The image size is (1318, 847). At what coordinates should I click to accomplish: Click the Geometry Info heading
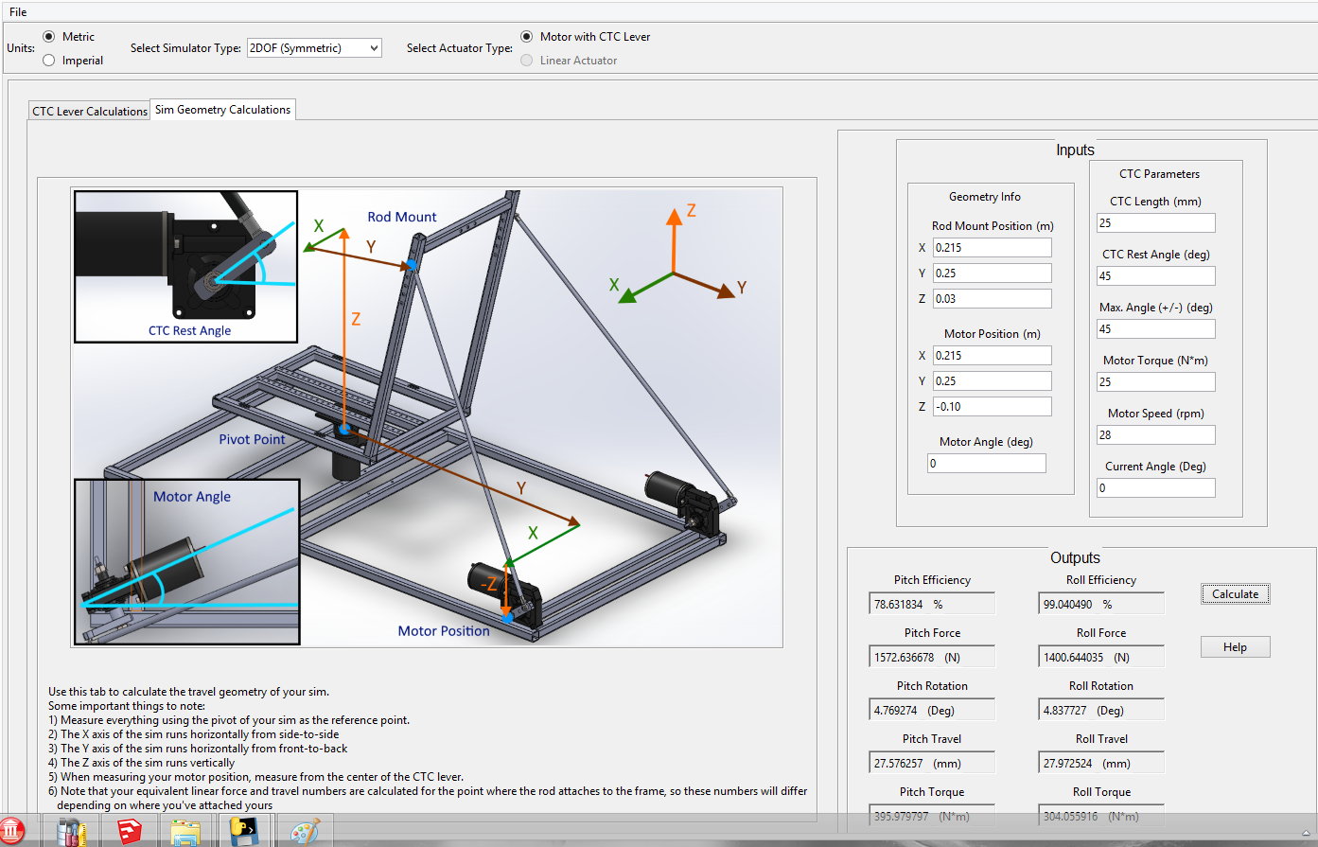pyautogui.click(x=985, y=197)
